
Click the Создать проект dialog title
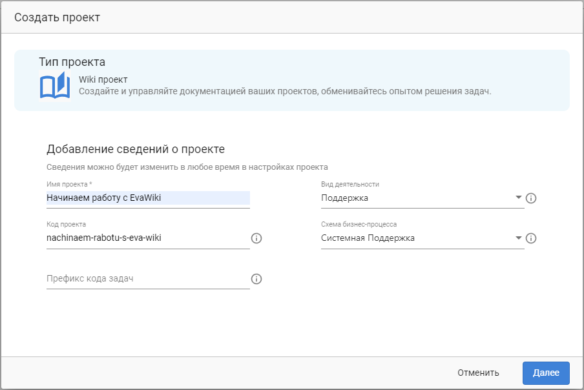coord(57,17)
